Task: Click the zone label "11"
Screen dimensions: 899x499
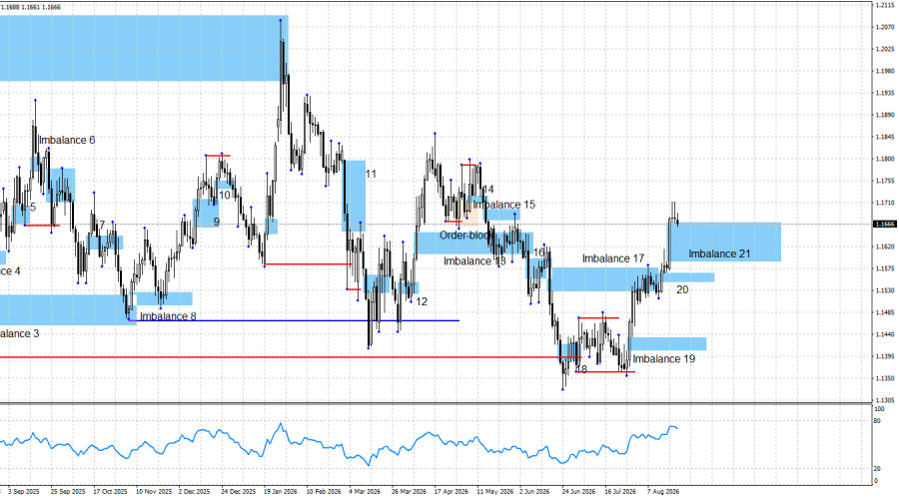Action: pyautogui.click(x=371, y=175)
